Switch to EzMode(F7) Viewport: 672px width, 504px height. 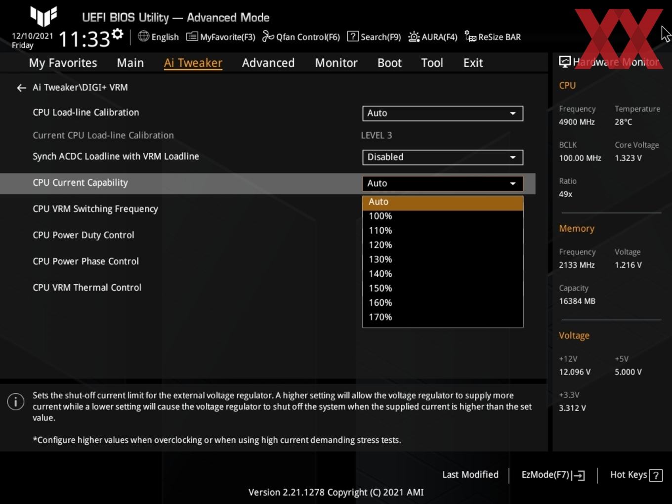pyautogui.click(x=553, y=475)
